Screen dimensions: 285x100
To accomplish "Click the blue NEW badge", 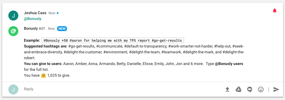I will [62, 29].
